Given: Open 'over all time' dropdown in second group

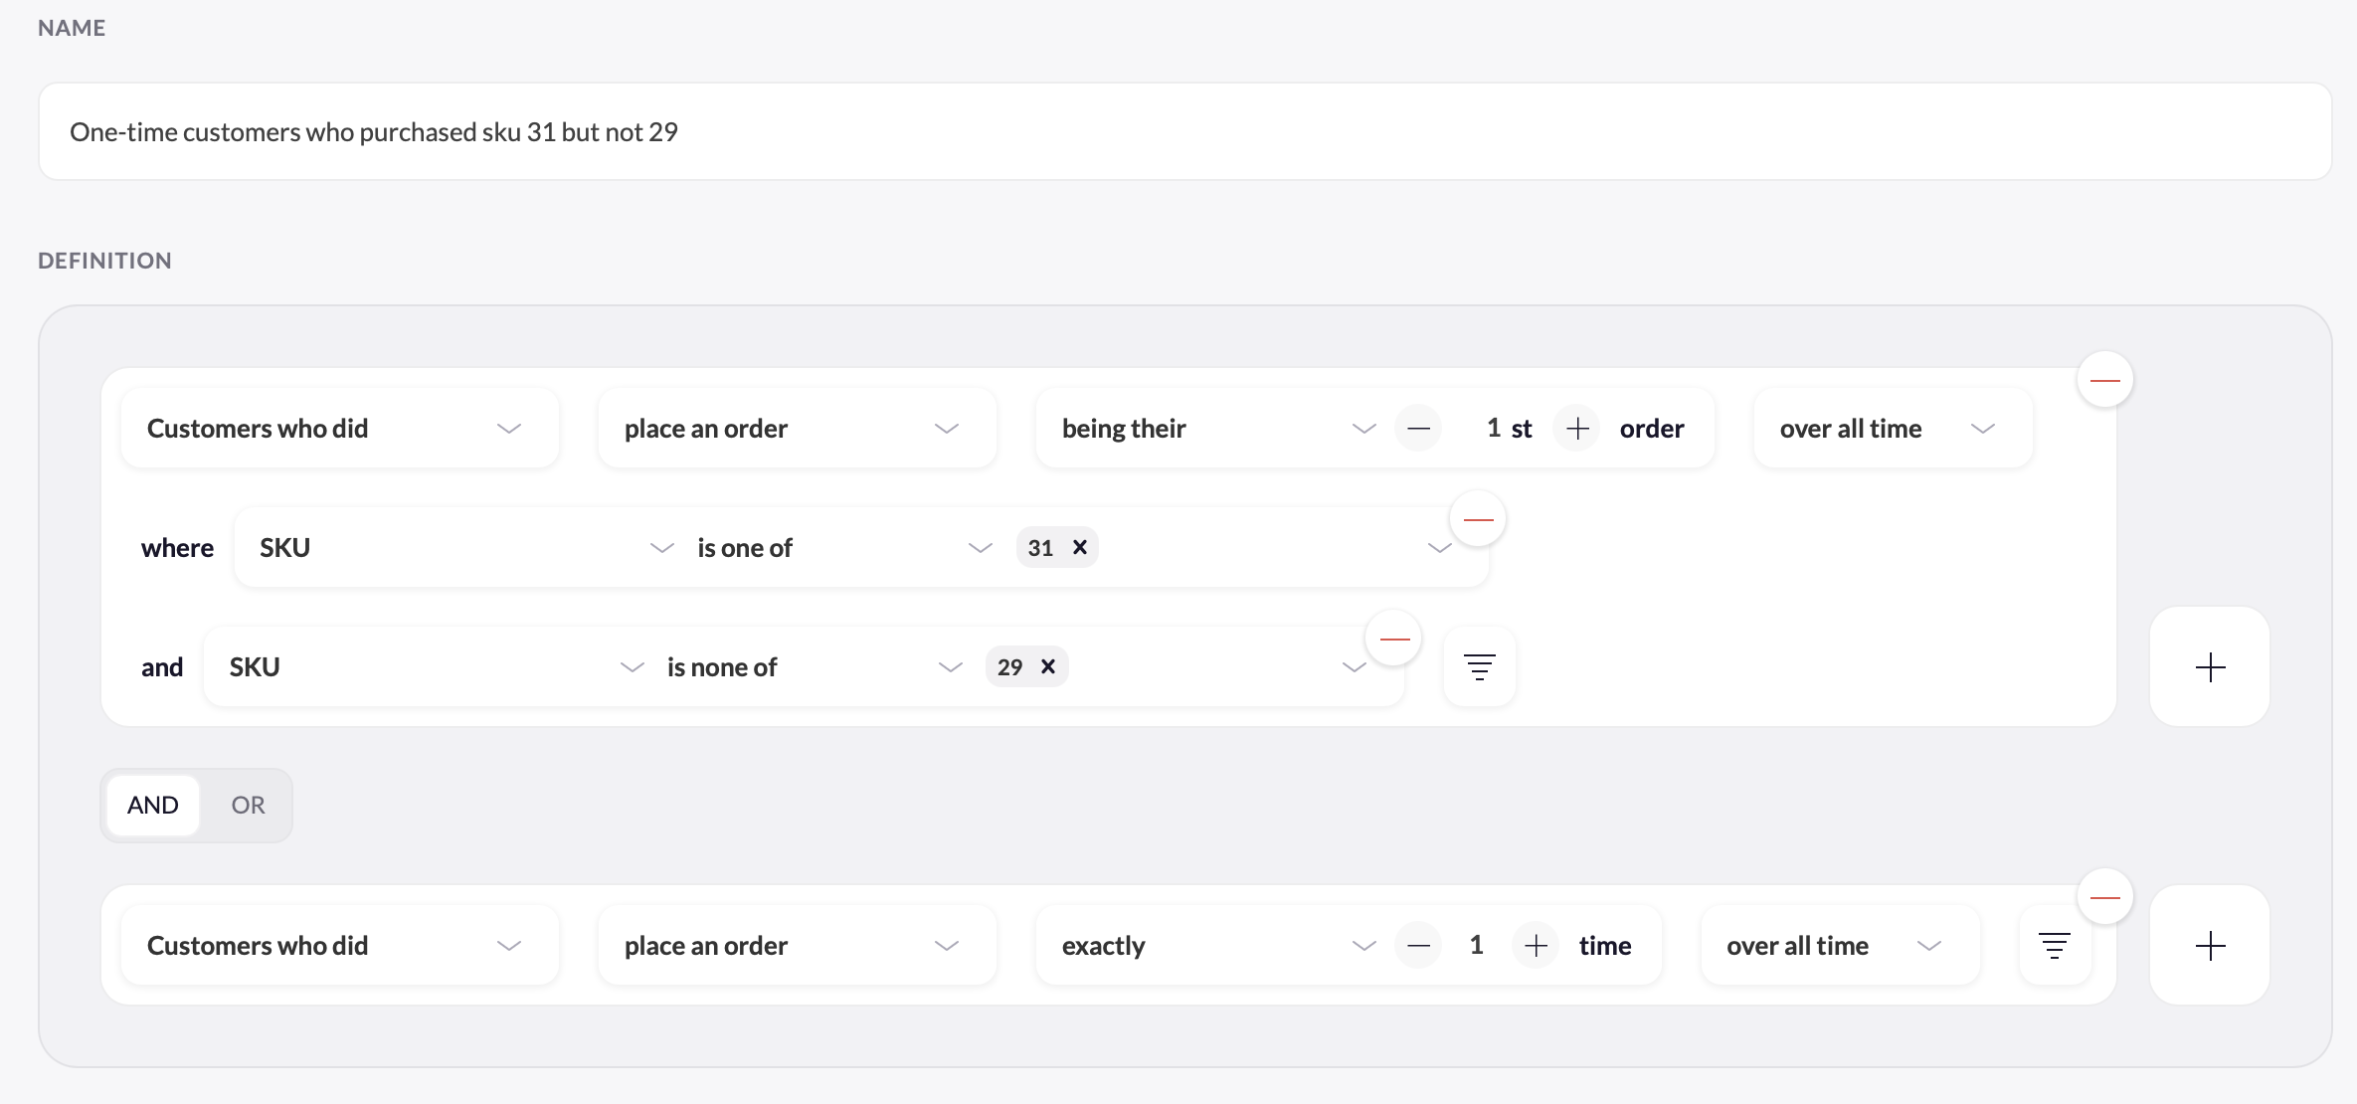Looking at the screenshot, I should click(1840, 946).
